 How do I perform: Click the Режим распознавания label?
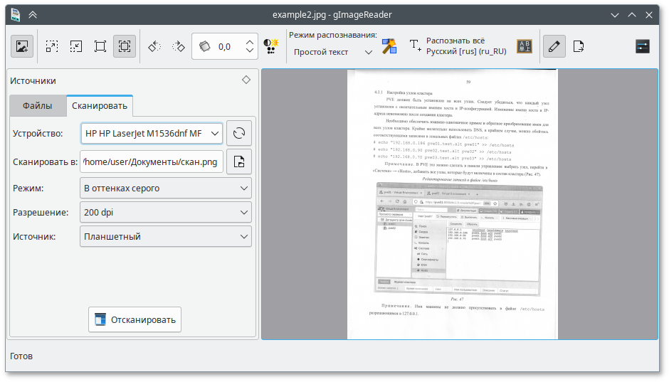click(333, 35)
